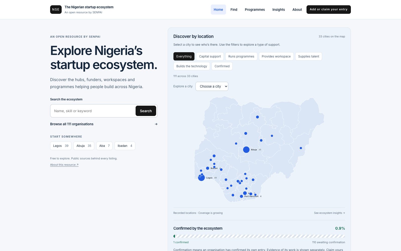
Task: Select the Abuja dot on the map
Action: coord(246,150)
